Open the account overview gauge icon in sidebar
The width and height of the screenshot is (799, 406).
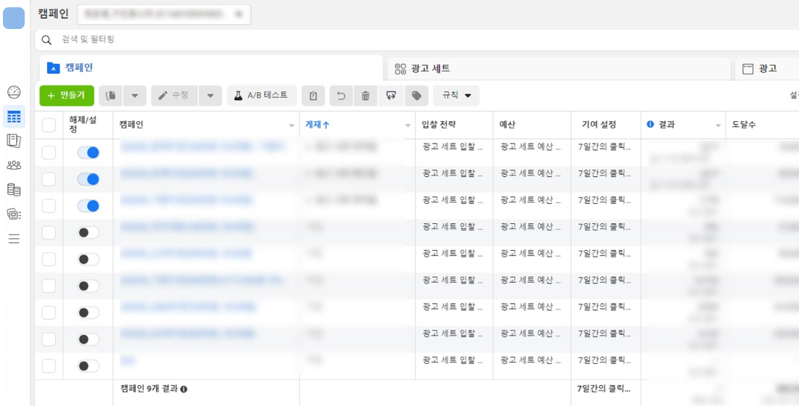coord(14,92)
